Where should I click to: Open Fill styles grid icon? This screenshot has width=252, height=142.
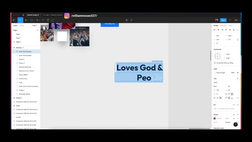(234, 105)
